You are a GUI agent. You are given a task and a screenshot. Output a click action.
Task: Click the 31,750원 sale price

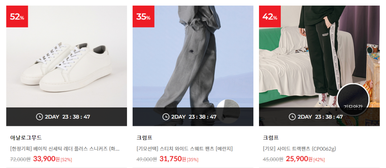coord(173,159)
